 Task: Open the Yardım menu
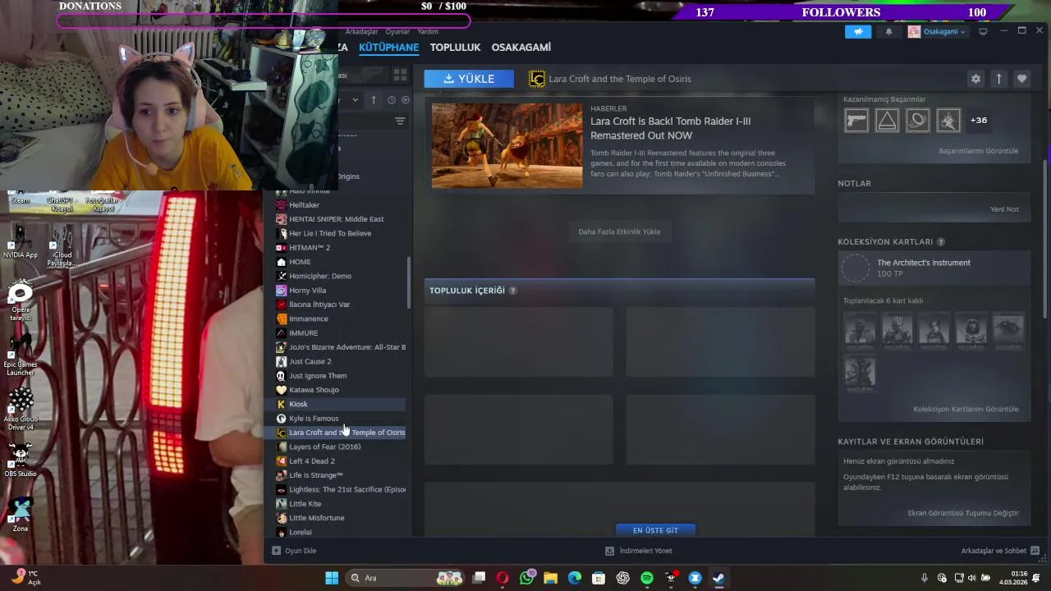pyautogui.click(x=428, y=31)
